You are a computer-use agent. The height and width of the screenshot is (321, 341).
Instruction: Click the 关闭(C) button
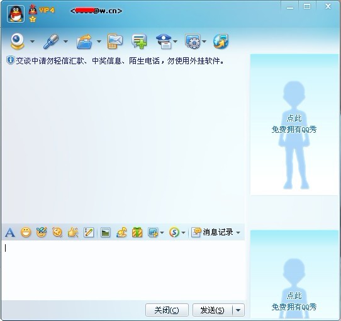[x=167, y=310]
